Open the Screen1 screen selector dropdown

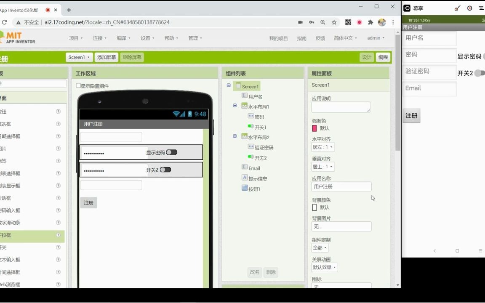click(79, 57)
